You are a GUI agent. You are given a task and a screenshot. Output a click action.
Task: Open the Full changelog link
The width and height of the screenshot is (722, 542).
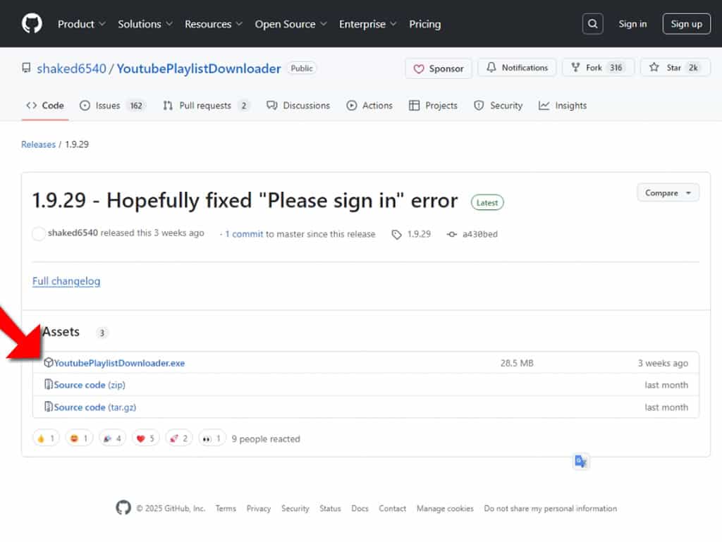click(66, 281)
